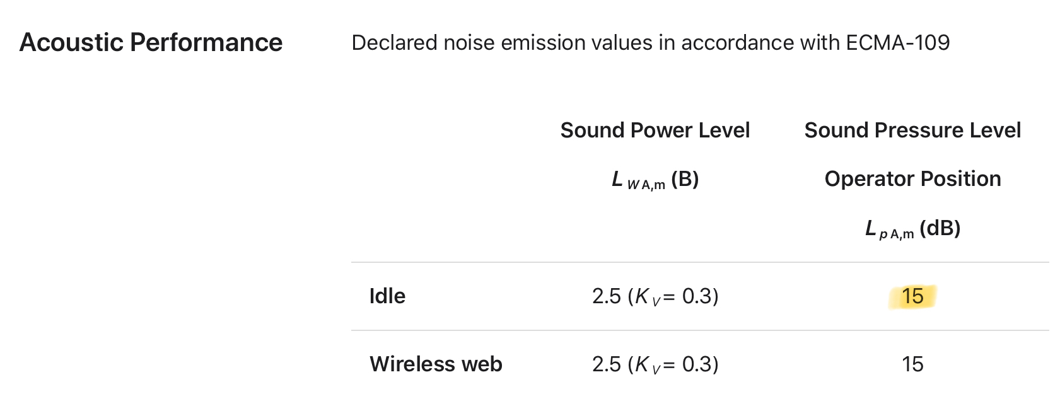Click Kv = 0.3 in Wireless web row
This screenshot has height=394, width=1060.
[x=673, y=364]
